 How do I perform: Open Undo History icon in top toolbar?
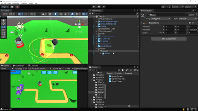coord(163,7)
